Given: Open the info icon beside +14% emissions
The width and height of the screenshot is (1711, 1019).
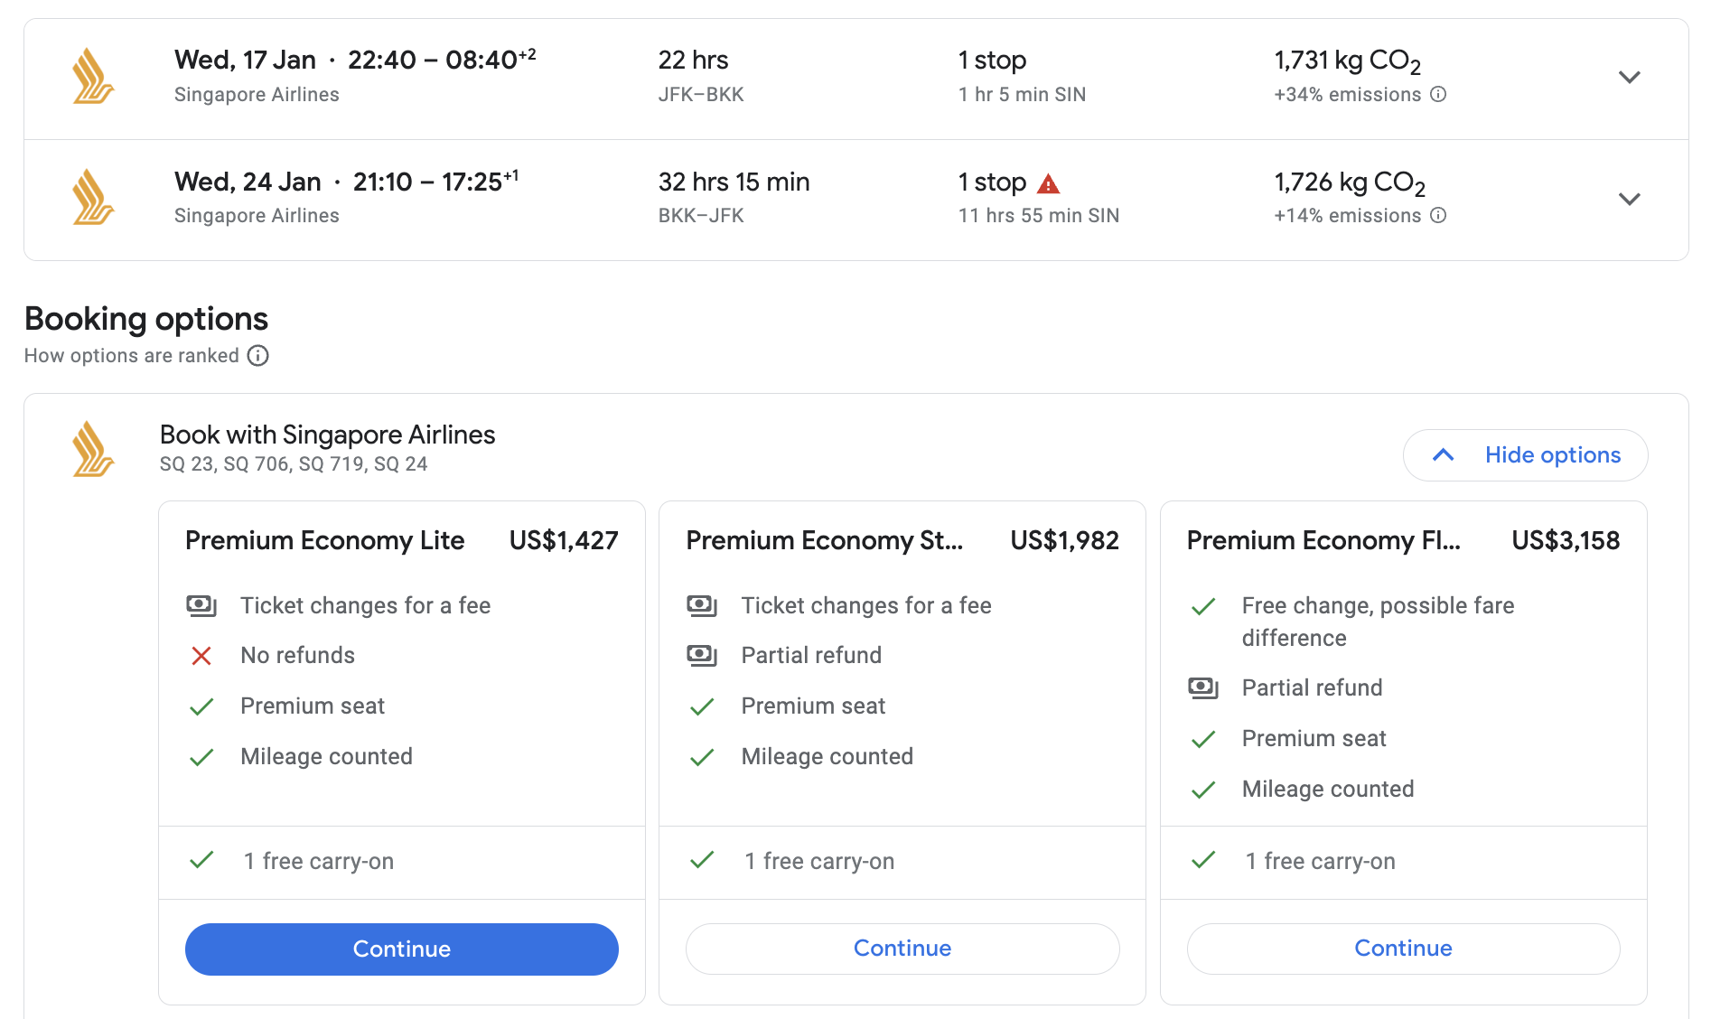Looking at the screenshot, I should click(1439, 215).
